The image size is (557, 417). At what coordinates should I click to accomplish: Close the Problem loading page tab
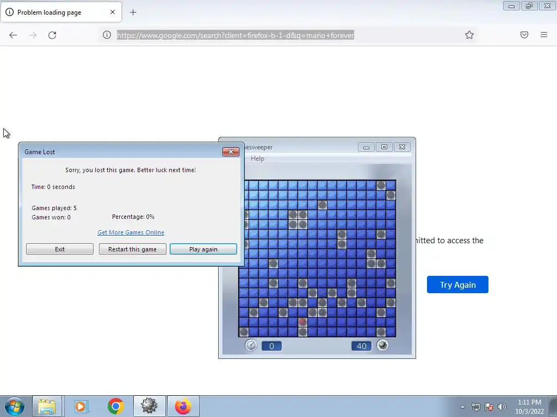[113, 12]
